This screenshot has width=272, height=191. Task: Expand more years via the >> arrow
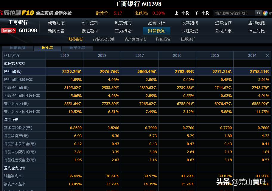268,55
